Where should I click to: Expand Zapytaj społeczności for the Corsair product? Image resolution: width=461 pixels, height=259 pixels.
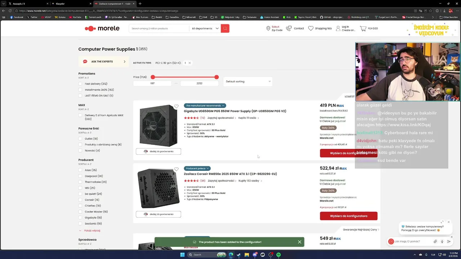click(x=222, y=181)
